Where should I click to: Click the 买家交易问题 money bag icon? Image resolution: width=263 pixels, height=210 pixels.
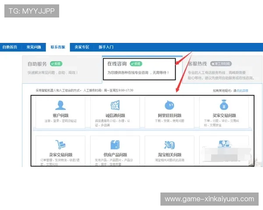point(224,105)
